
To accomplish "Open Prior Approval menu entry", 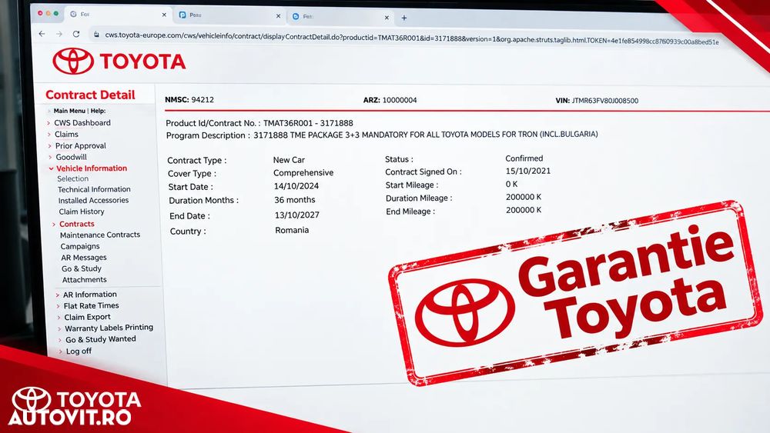I will pos(81,145).
